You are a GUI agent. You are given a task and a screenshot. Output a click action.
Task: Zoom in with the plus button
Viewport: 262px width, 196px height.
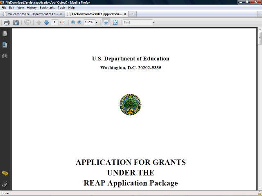(79, 22)
